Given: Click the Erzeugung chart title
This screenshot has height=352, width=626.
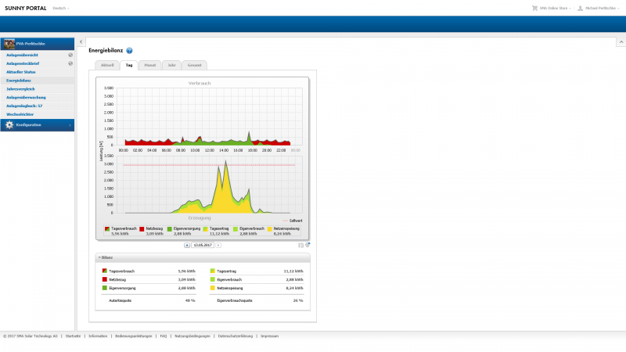Looking at the screenshot, I should click(200, 218).
